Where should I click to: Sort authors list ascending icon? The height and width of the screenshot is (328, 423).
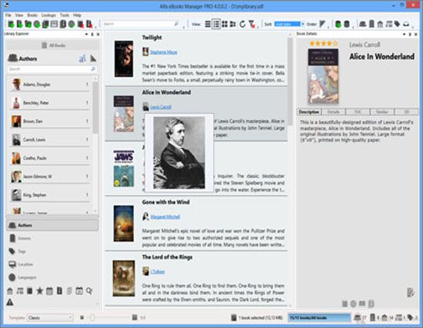pyautogui.click(x=82, y=58)
